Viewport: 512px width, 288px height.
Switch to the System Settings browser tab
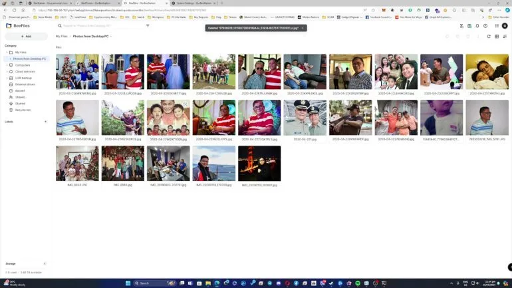193,3
